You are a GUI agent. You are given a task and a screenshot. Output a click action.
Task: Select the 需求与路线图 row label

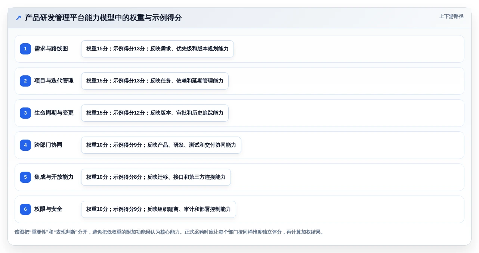pos(51,49)
